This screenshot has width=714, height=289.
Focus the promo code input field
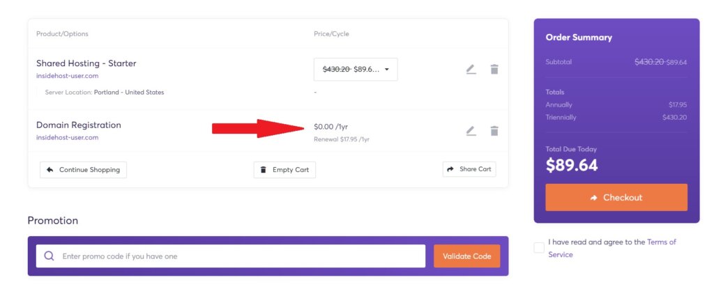(x=237, y=256)
